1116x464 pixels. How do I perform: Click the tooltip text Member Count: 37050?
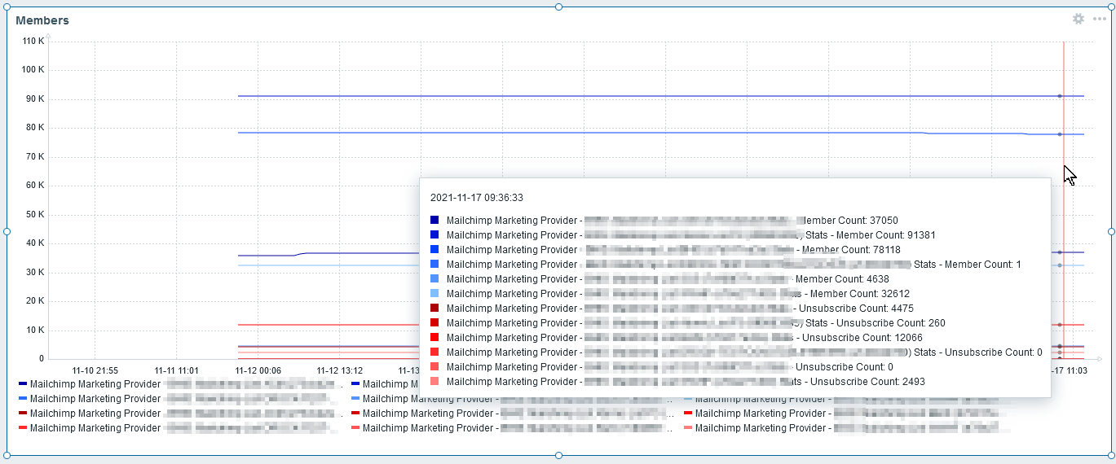847,221
